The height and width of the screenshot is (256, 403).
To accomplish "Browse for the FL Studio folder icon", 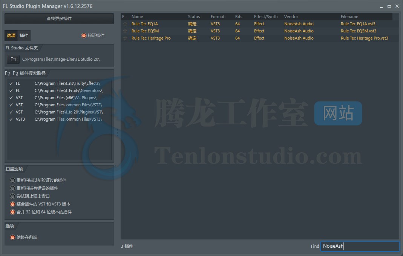I will 13,59.
